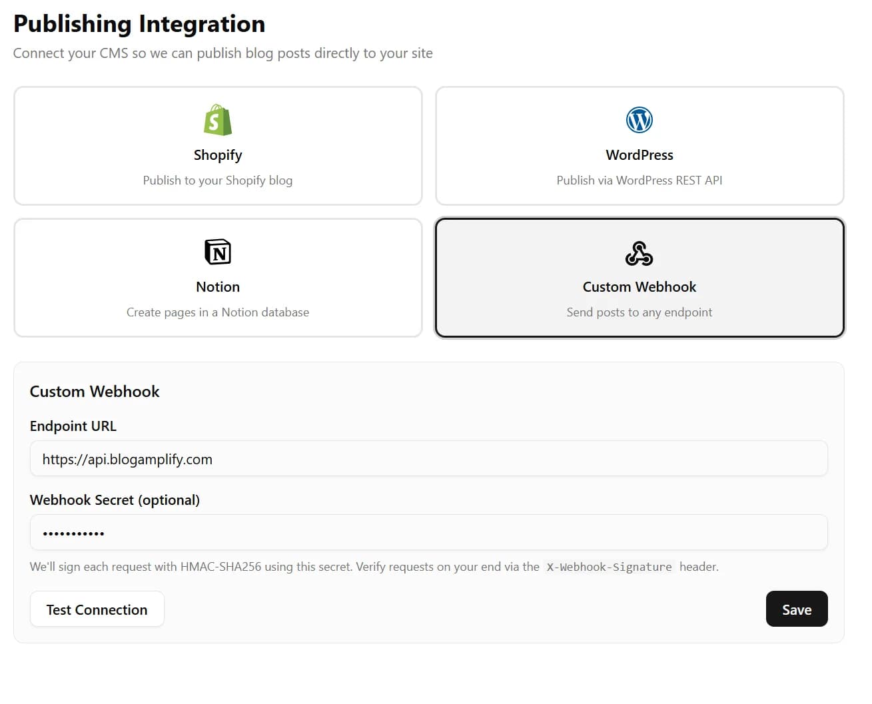This screenshot has width=872, height=704.
Task: Click 'Publish via WordPress REST API' description
Action: (x=639, y=180)
